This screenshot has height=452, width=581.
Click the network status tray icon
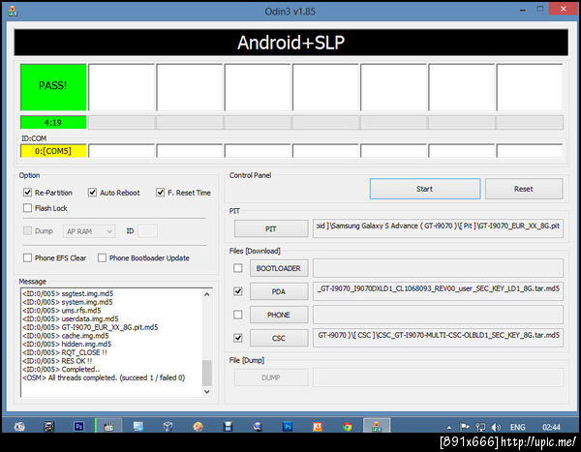point(480,427)
